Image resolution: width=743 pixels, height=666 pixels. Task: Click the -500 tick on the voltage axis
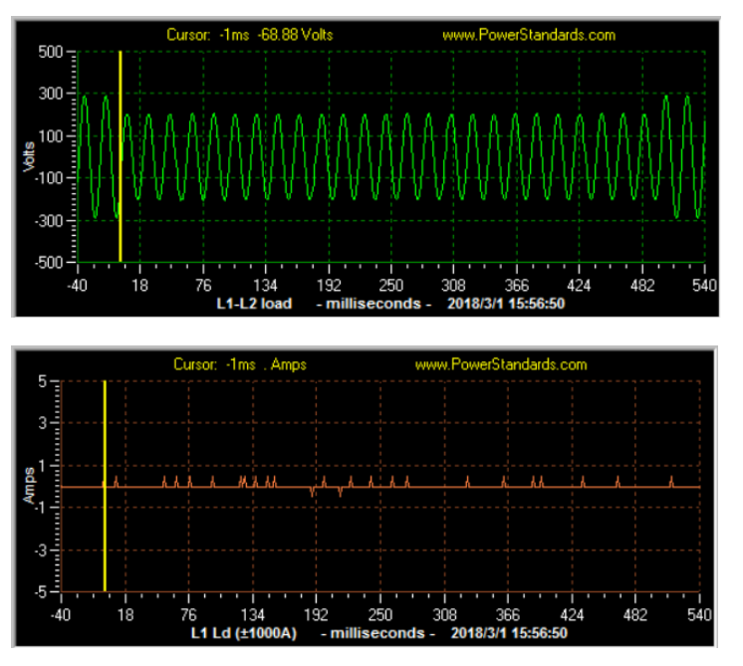[50, 263]
